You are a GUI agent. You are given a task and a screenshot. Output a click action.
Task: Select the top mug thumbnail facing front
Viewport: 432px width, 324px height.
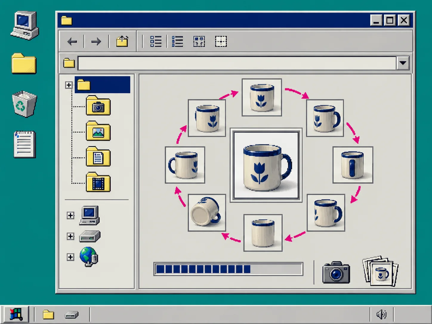pyautogui.click(x=262, y=97)
